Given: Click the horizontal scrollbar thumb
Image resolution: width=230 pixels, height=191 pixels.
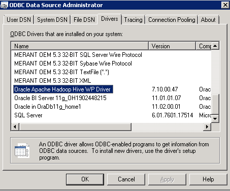Looking at the screenshot, I should (75, 126).
